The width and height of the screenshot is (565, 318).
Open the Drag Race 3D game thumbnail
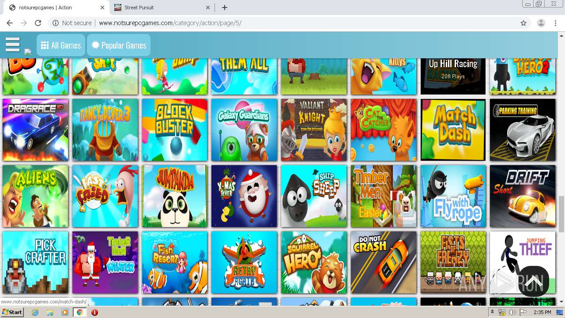click(x=35, y=130)
